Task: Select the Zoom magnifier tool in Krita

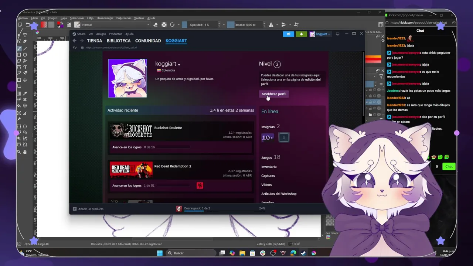Action: tap(19, 151)
